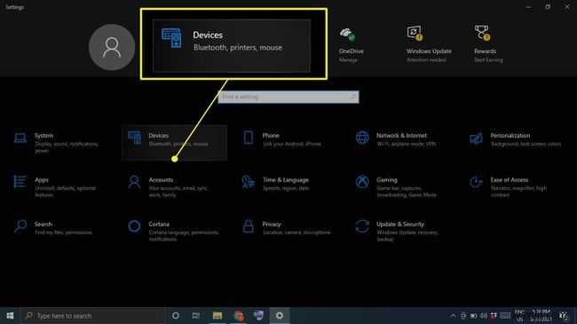Click the volume speaker tray icon
Viewport: 577px width, 324px height.
coord(484,315)
